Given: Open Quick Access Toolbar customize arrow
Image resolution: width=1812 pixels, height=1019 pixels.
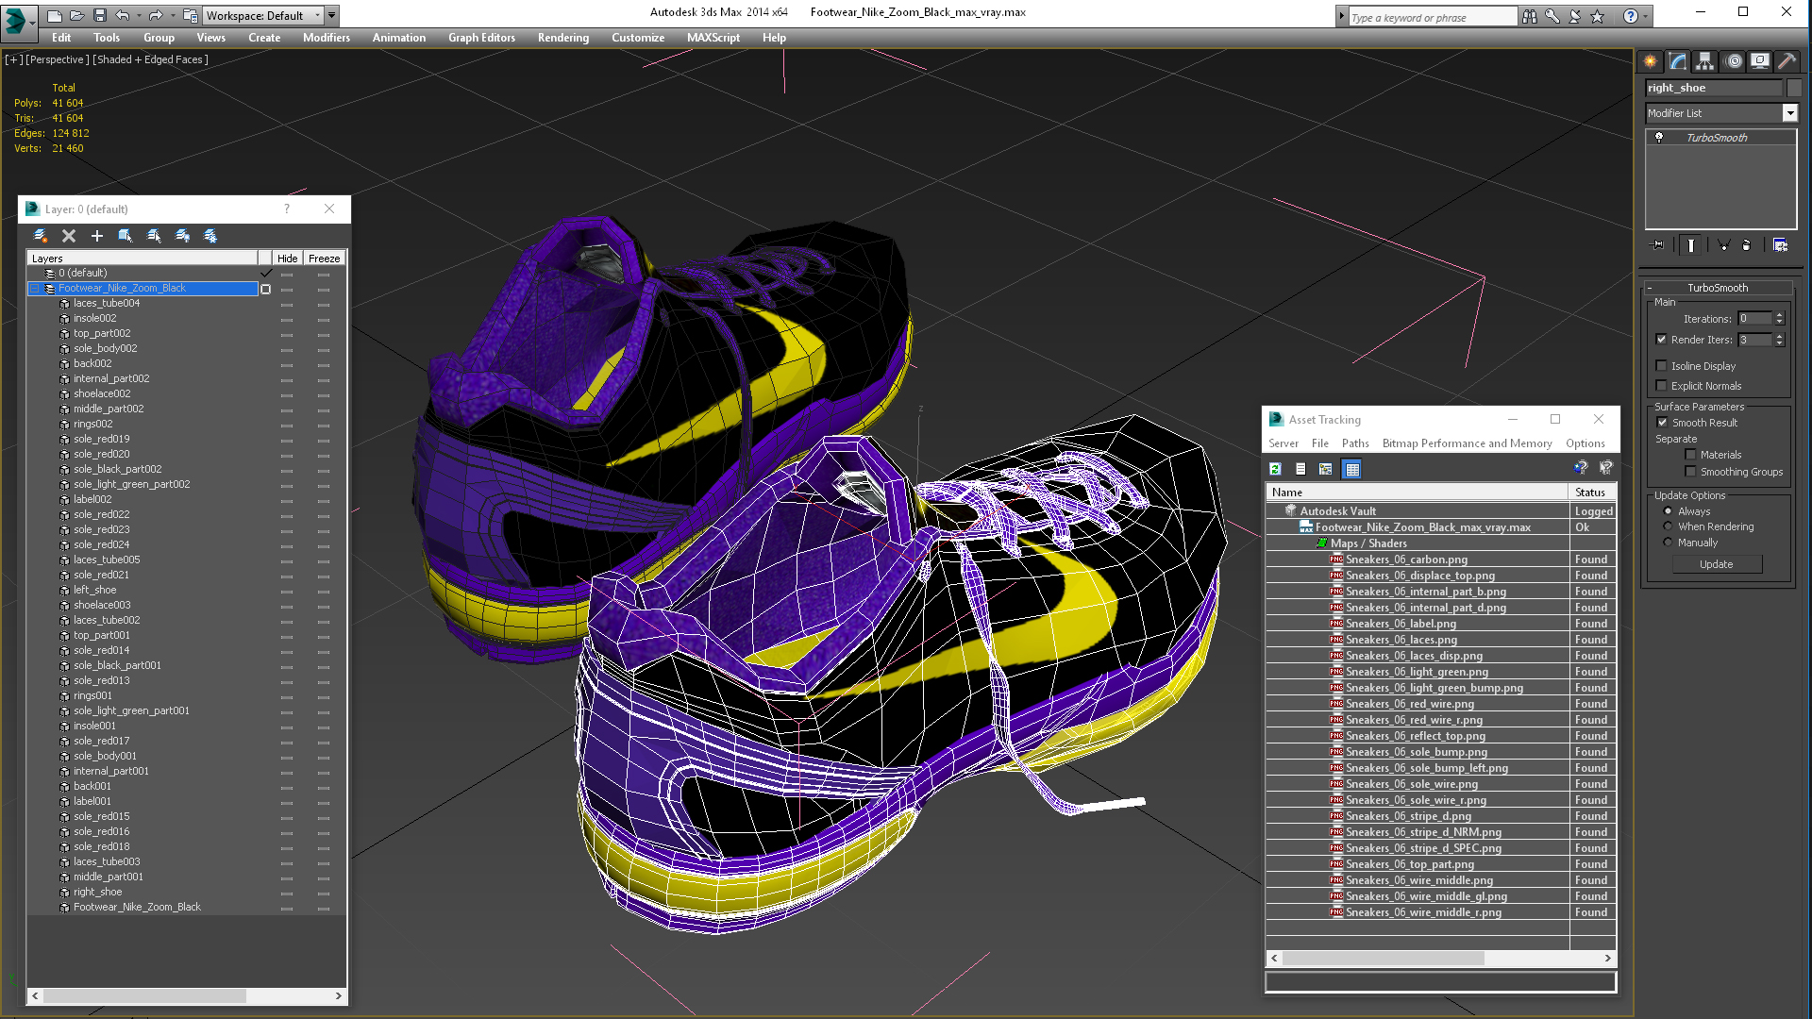Looking at the screenshot, I should coord(332,15).
